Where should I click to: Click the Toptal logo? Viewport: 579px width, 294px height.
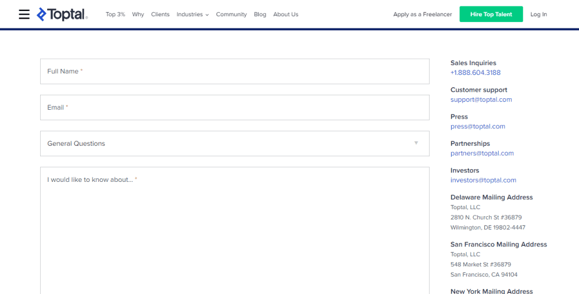click(x=62, y=15)
